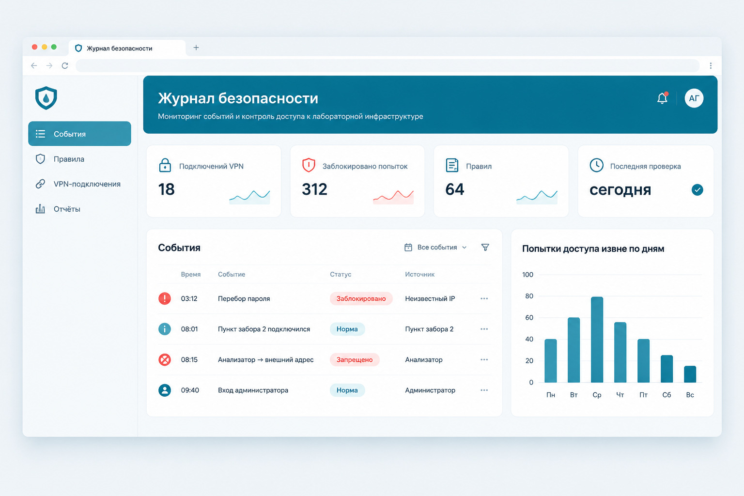
Task: Open the browser's three-dot menu
Action: (711, 66)
